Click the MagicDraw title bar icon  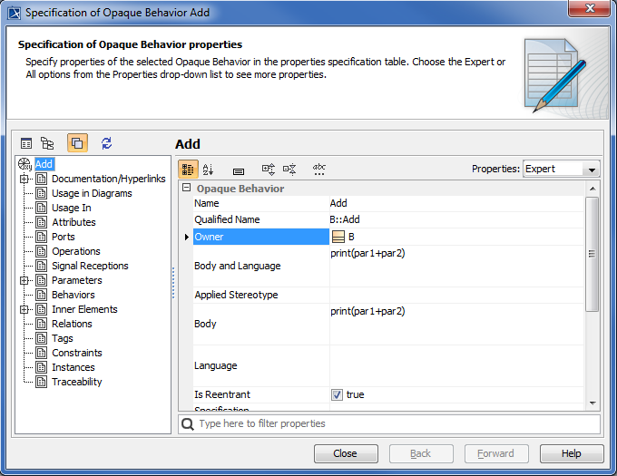pyautogui.click(x=15, y=13)
